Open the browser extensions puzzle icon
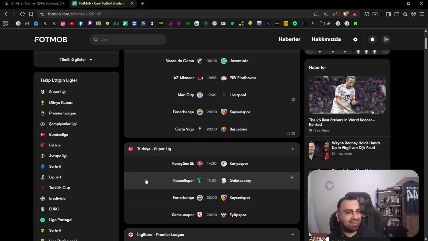The image size is (428, 241). 367,14
